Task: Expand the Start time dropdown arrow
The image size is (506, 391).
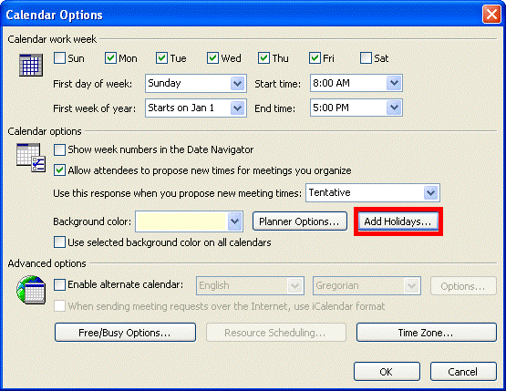Action: pos(394,84)
